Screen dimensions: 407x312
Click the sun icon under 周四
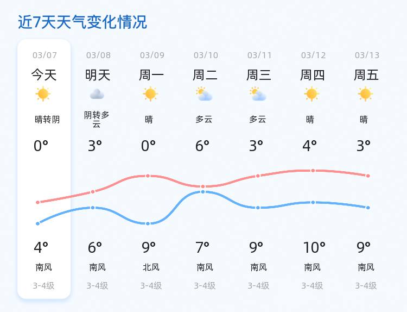pyautogui.click(x=311, y=94)
